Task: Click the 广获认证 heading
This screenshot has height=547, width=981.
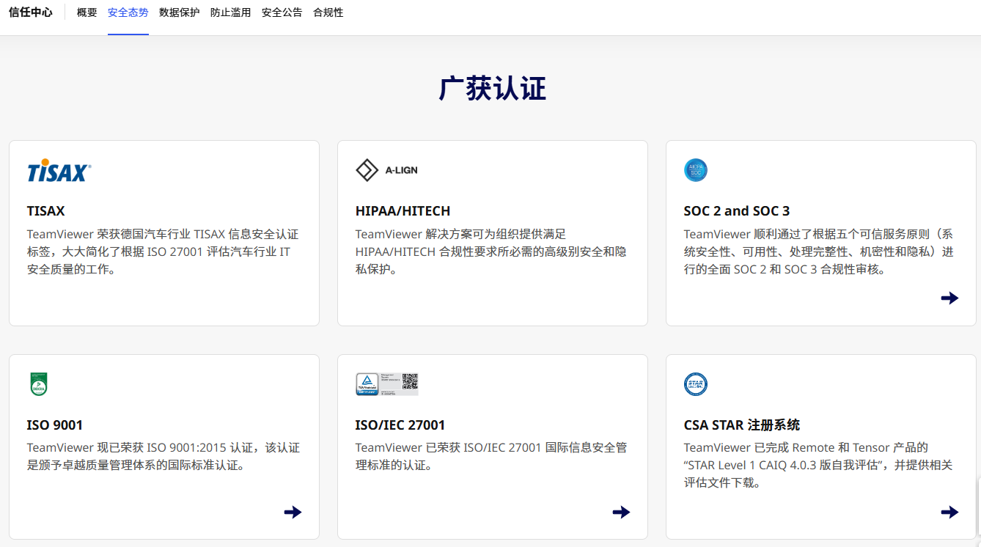Action: click(x=493, y=89)
